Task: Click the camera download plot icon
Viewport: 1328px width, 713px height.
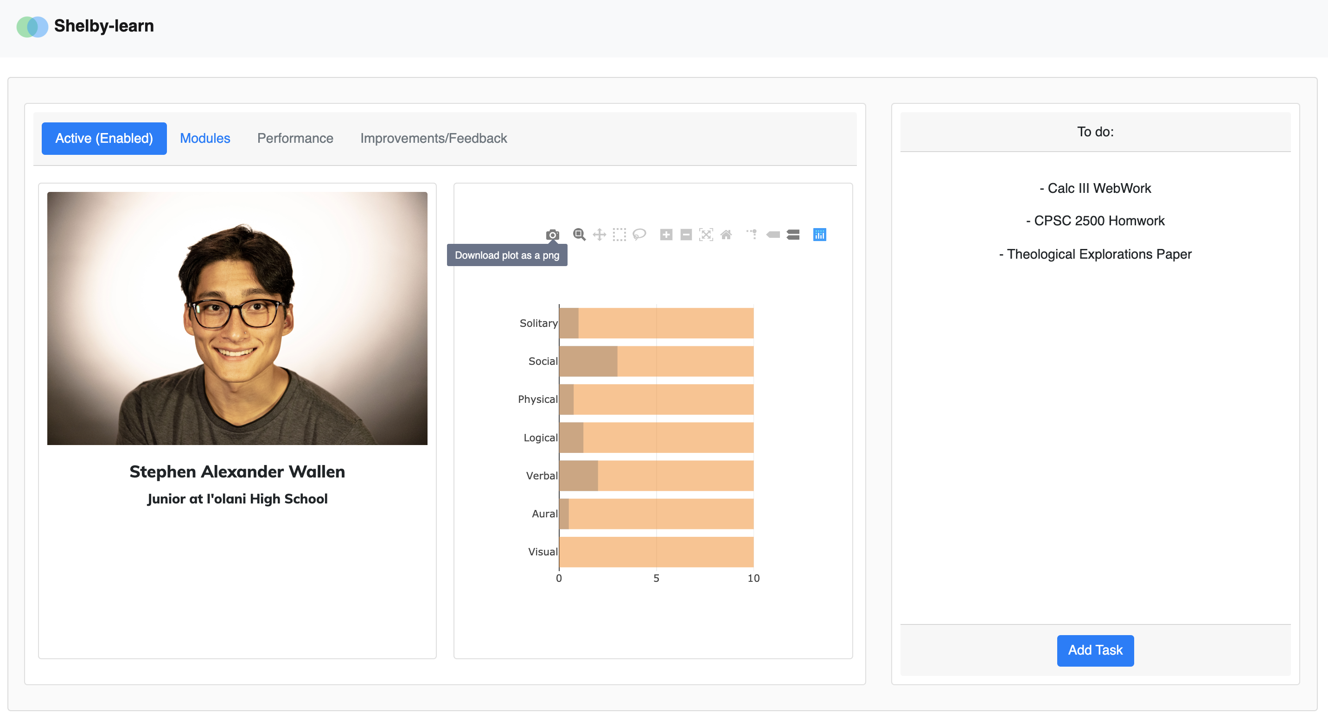Action: click(552, 235)
